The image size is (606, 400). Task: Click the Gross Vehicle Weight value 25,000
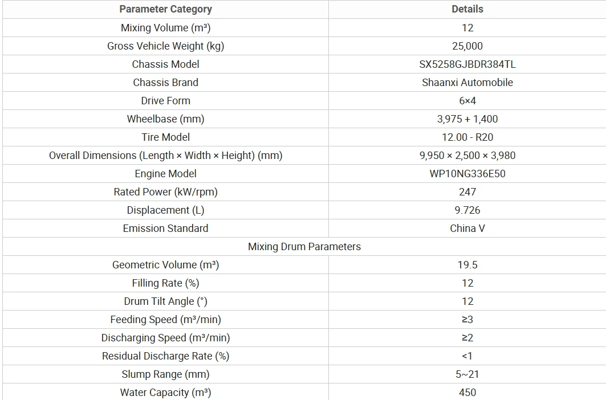[x=467, y=46]
